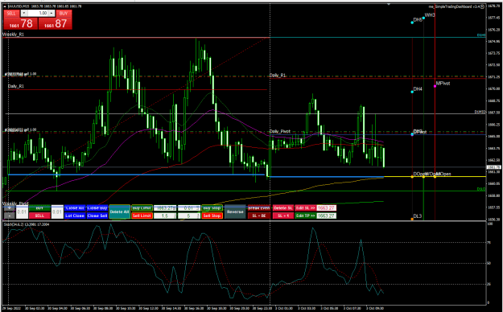Image resolution: width=503 pixels, height=312 pixels.
Task: Click the yellow DOpen marker dot
Action: (412, 176)
